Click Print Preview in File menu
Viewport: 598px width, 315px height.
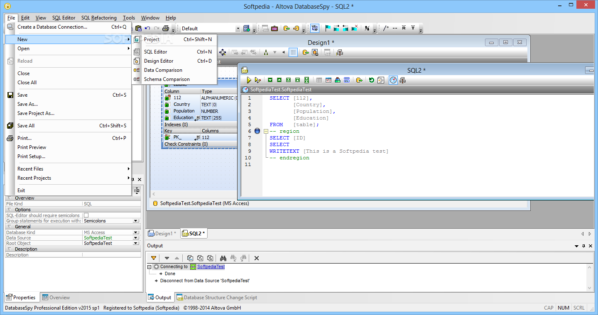(x=68, y=147)
